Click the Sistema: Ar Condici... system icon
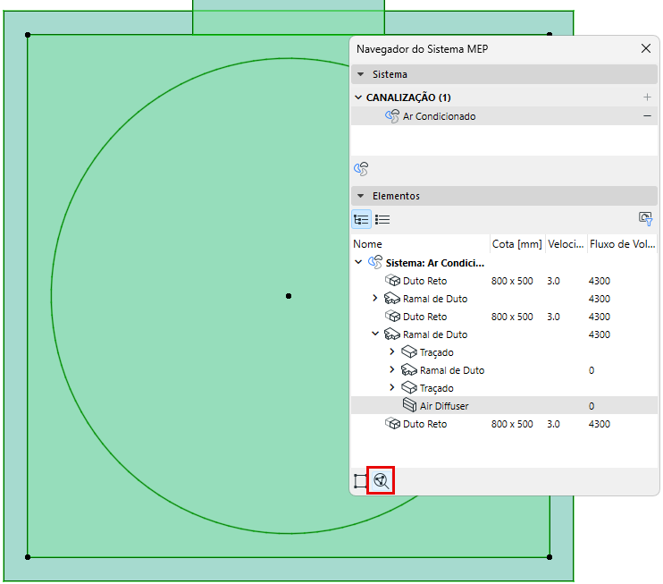 pos(375,263)
